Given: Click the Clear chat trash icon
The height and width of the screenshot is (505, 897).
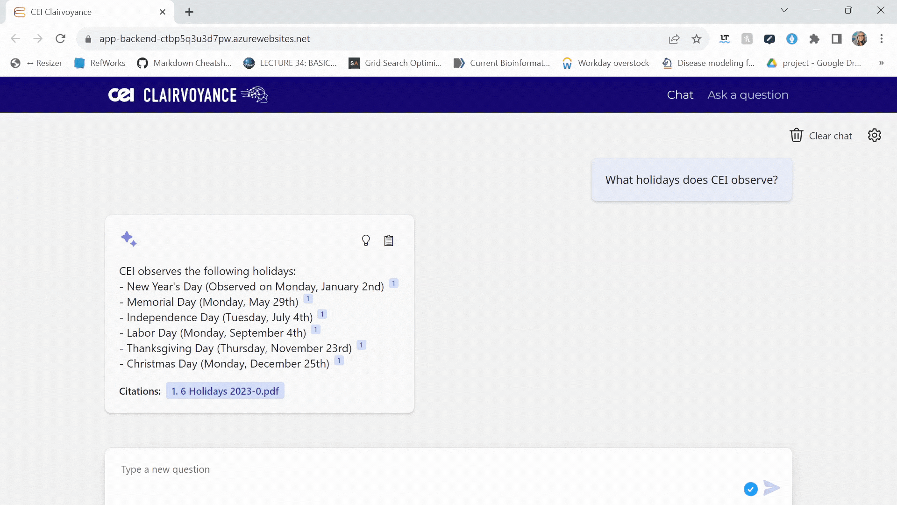Looking at the screenshot, I should click(x=796, y=136).
